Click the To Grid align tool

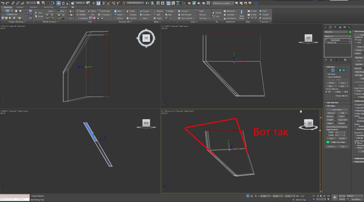pyautogui.click(x=252, y=14)
